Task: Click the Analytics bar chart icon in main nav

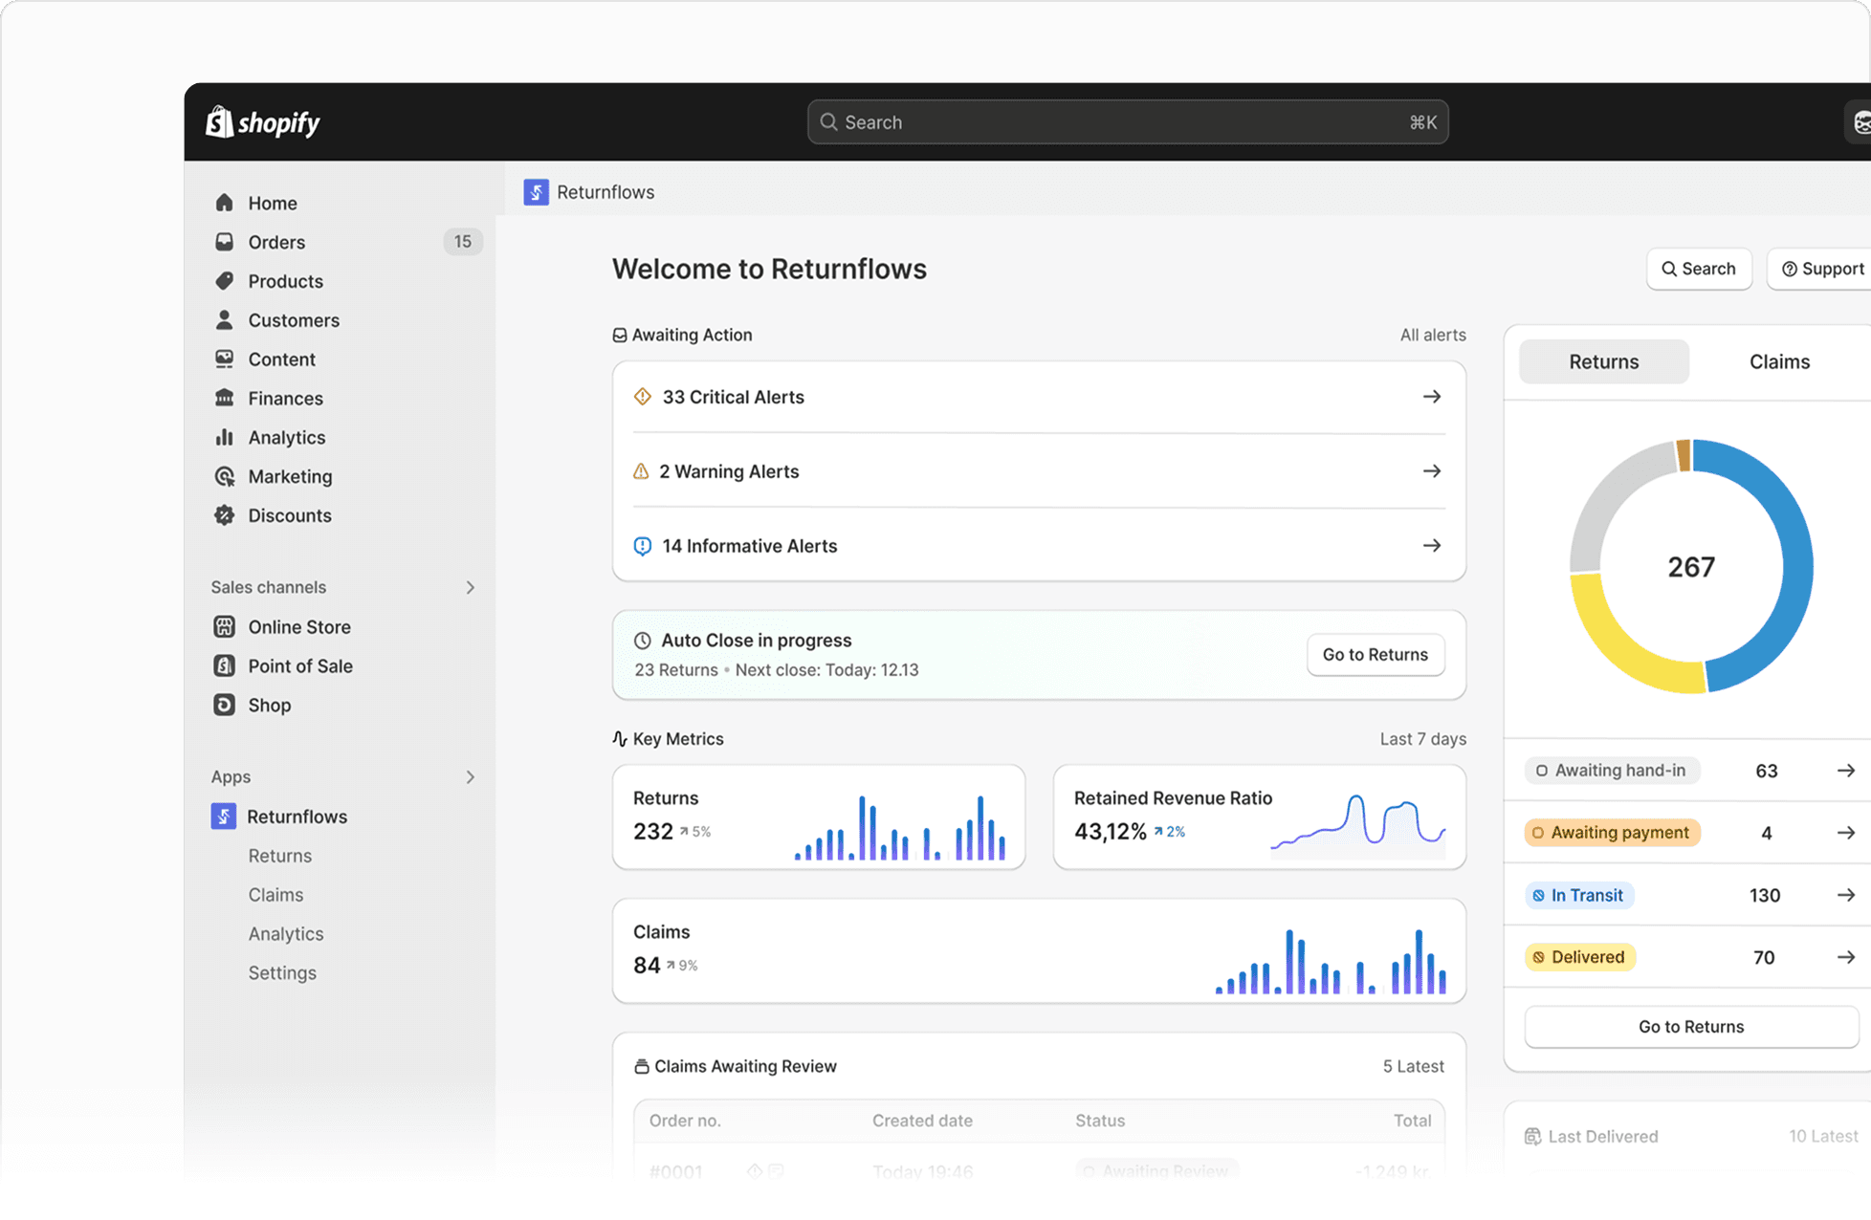Action: [224, 437]
